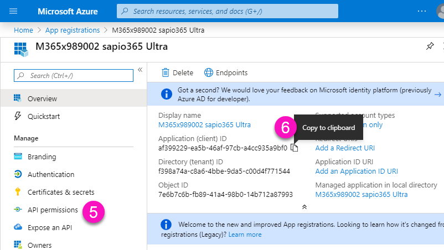This screenshot has height=250, width=444.
Task: Click Add a Redirect URI link
Action: pyautogui.click(x=345, y=148)
